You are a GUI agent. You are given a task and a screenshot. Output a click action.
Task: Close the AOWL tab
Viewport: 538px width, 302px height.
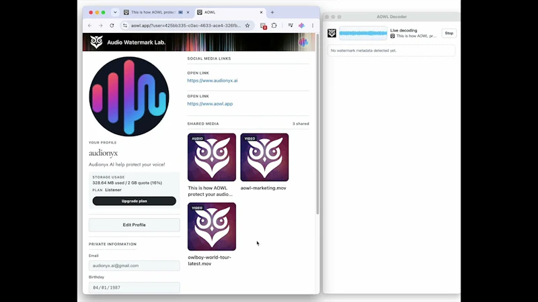pos(261,12)
